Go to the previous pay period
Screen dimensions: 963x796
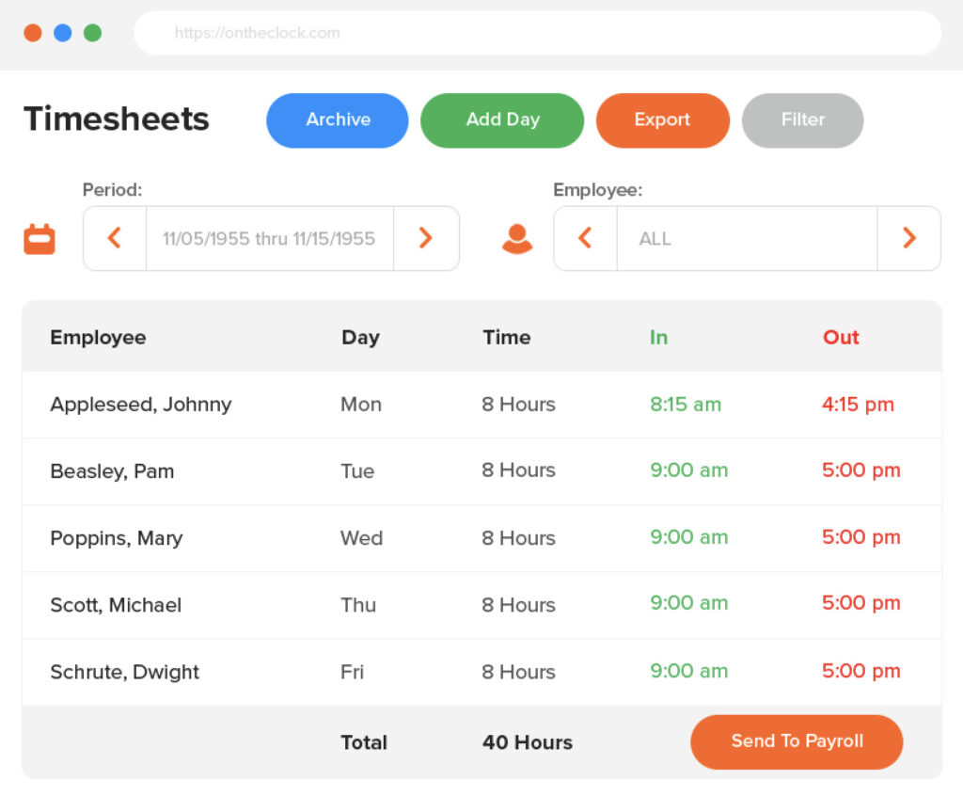tap(114, 238)
